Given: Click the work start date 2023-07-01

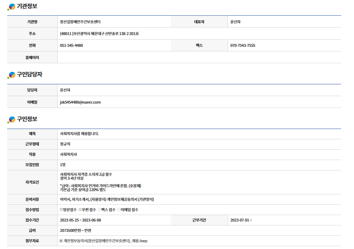Looking at the screenshot, I should (241, 220).
